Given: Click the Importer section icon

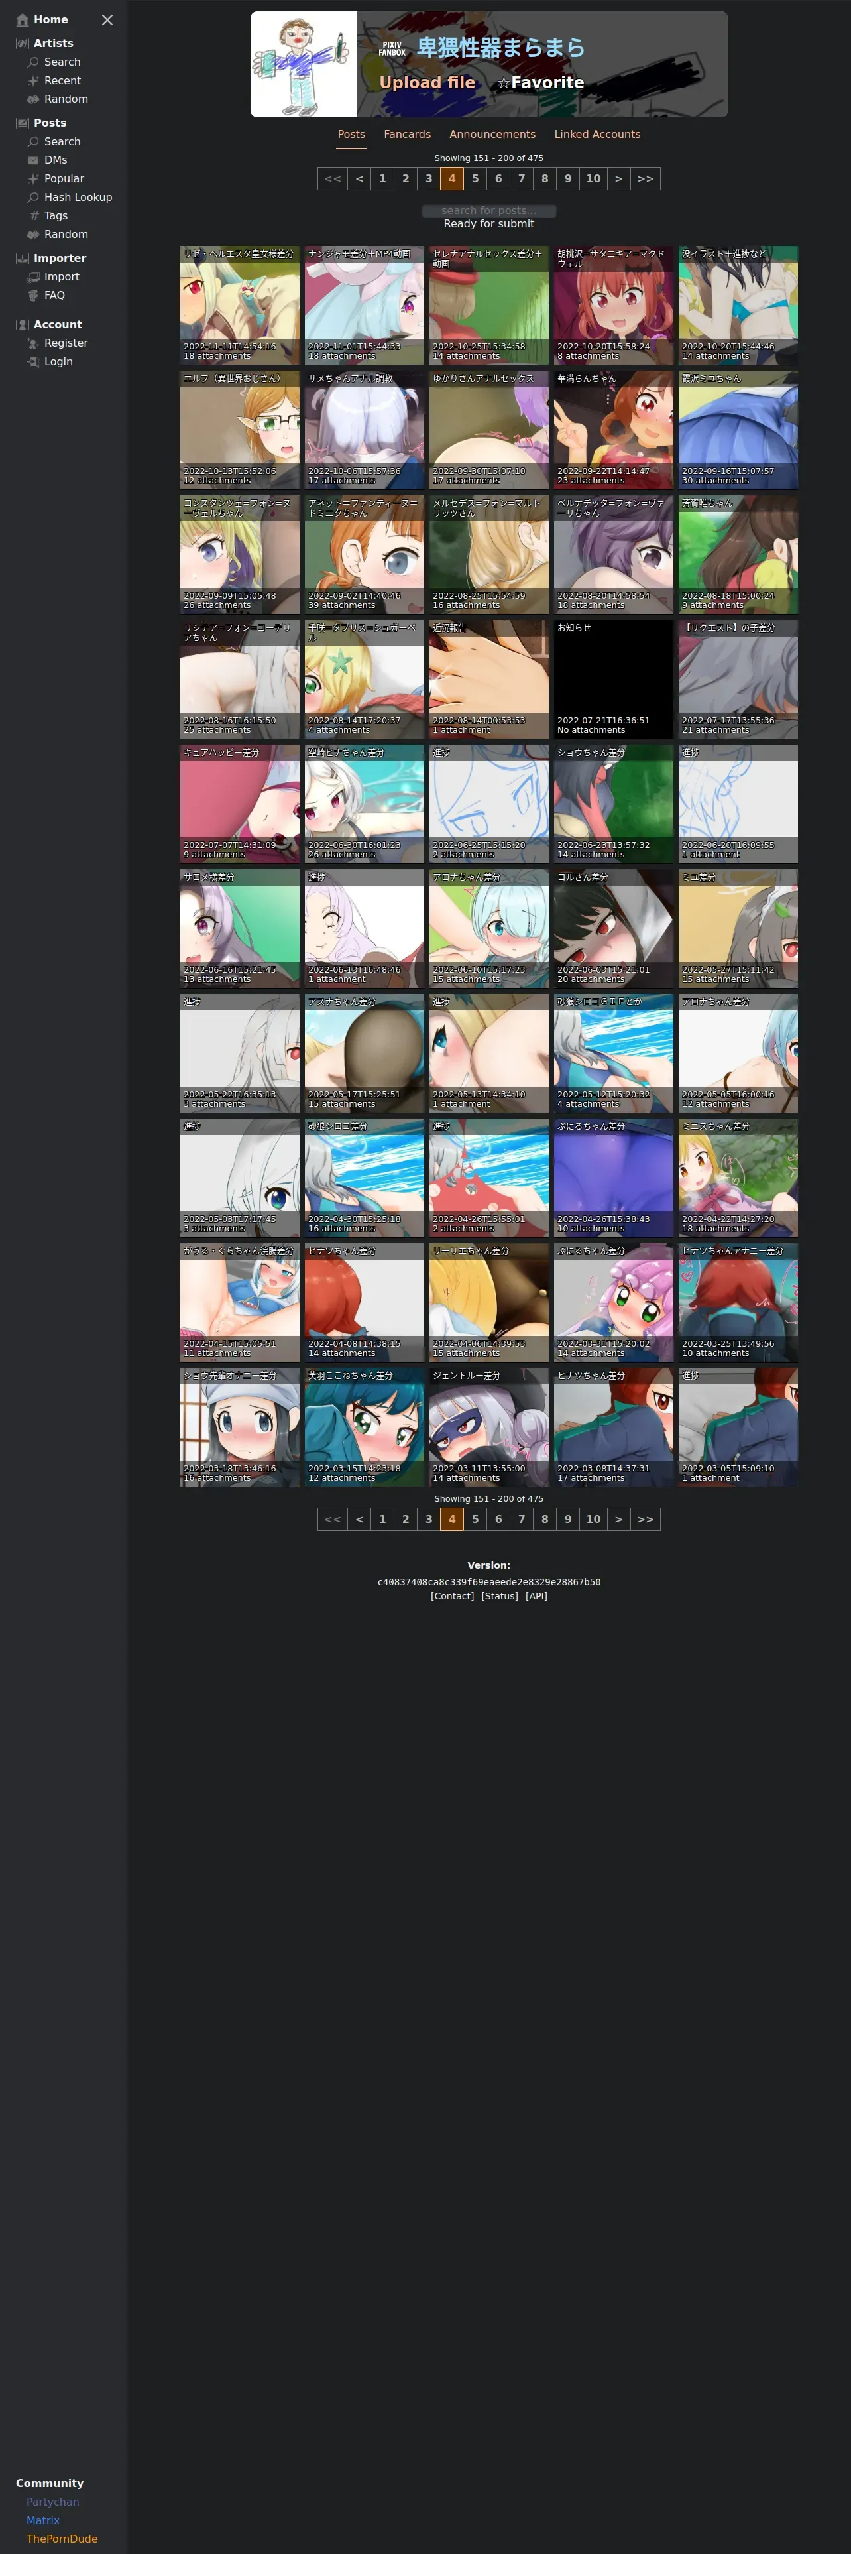Looking at the screenshot, I should pos(22,259).
